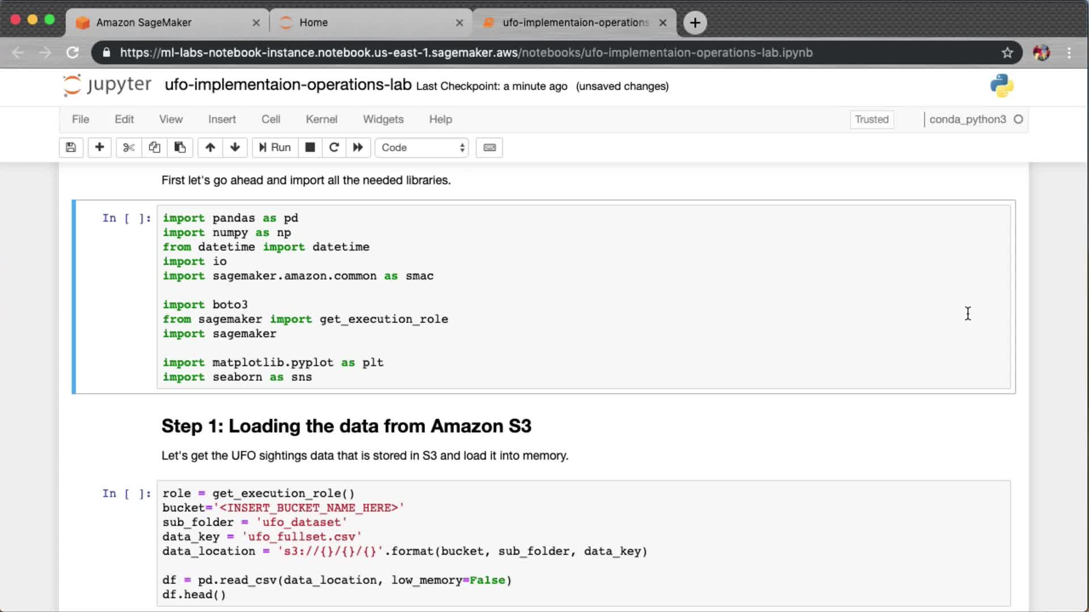The width and height of the screenshot is (1089, 612).
Task: Open the Cell menu
Action: [271, 120]
